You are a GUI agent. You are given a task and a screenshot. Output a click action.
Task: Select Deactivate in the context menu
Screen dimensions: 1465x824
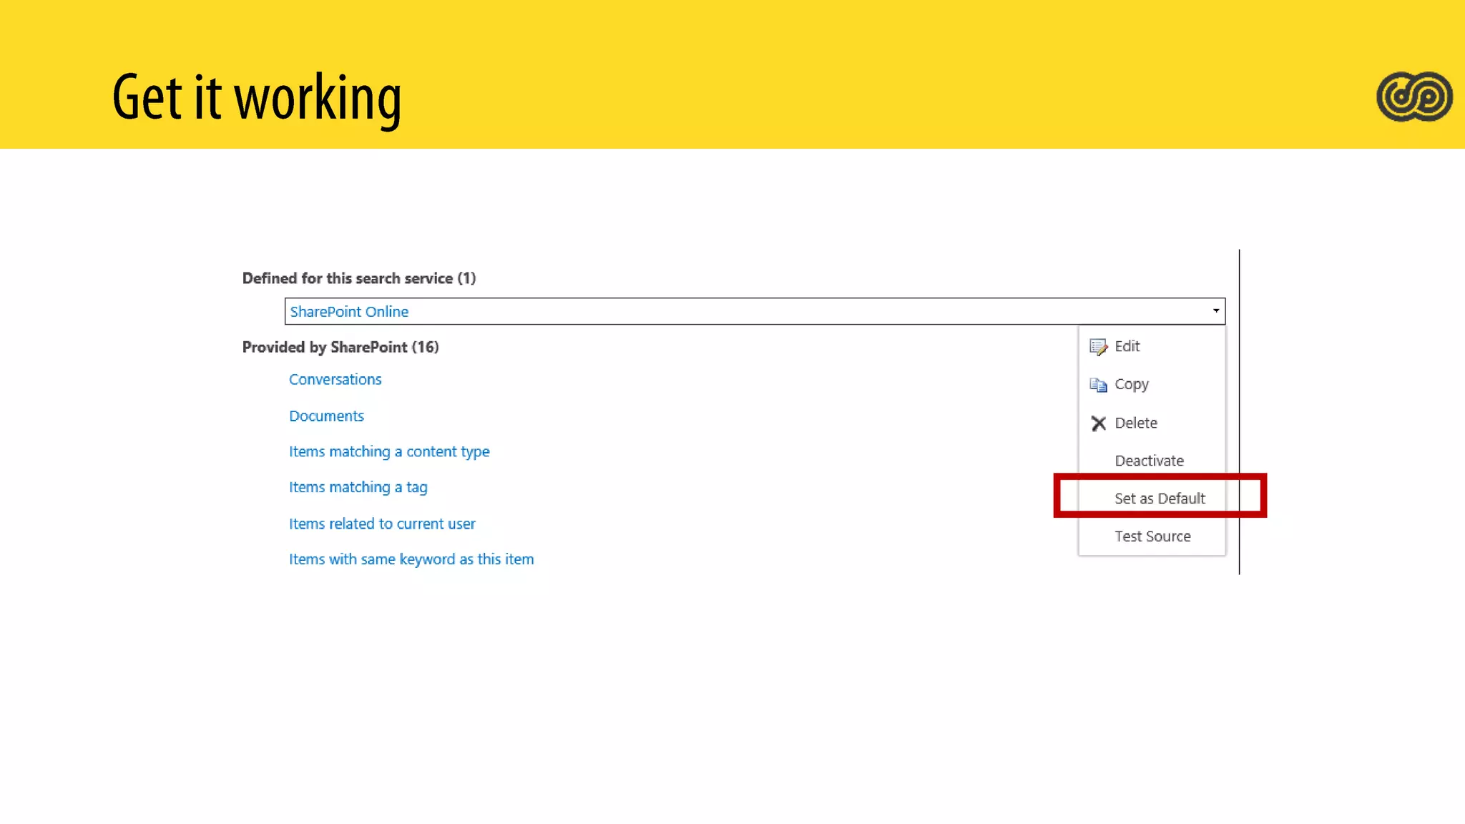pyautogui.click(x=1149, y=461)
